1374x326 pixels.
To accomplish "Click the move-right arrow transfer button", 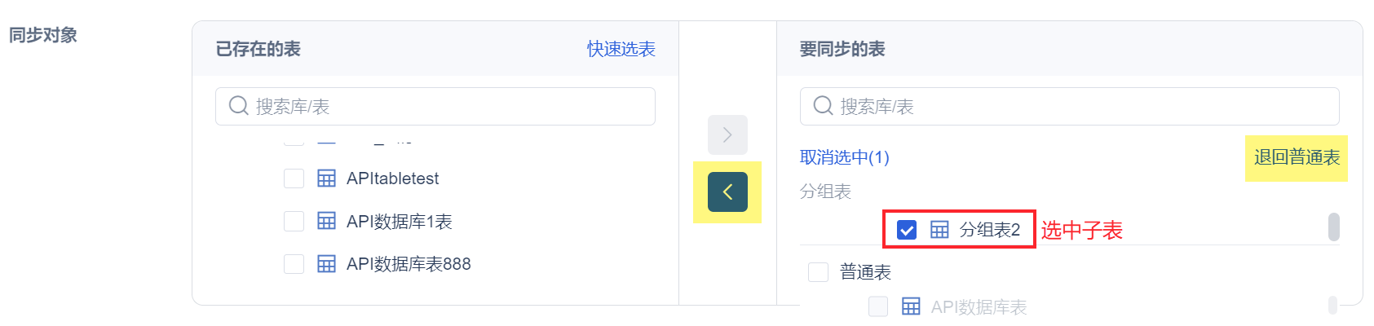I will [x=727, y=135].
